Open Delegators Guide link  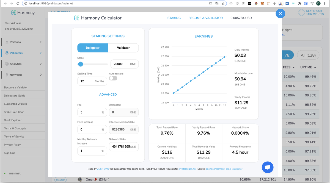(x=15, y=96)
